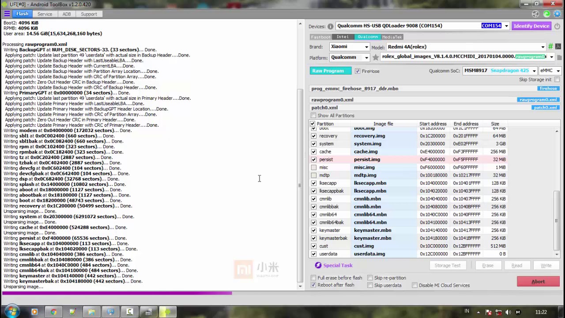Viewport: 565px width, 318px height.
Task: Toggle Reboot after flash checkbox
Action: [313, 285]
